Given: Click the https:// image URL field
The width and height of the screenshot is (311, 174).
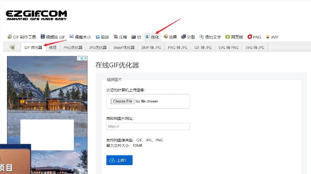Looking at the screenshot, I should (148, 126).
